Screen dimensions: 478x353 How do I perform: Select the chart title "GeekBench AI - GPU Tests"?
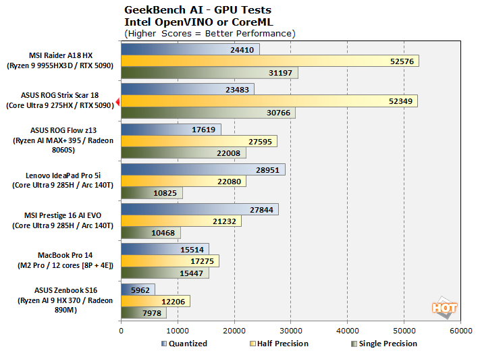pos(198,9)
